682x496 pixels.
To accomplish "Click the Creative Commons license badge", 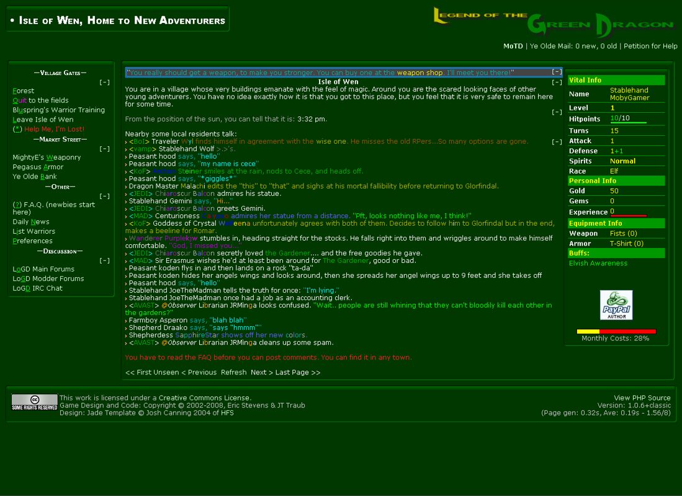I will 34,402.
